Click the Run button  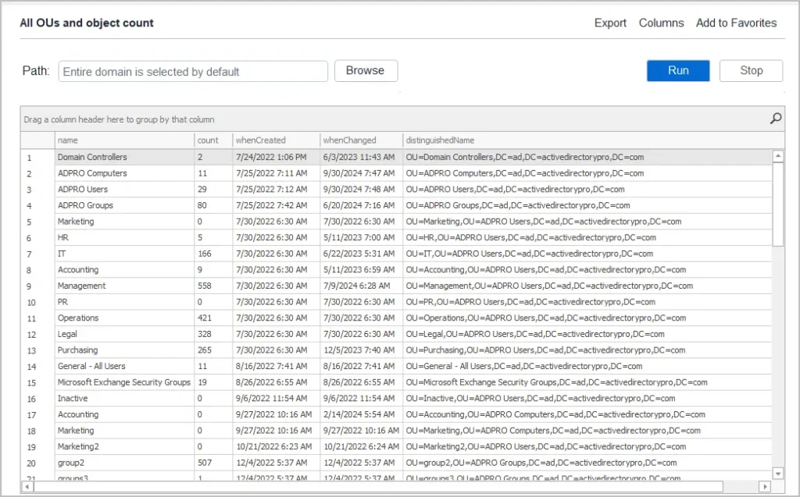678,70
